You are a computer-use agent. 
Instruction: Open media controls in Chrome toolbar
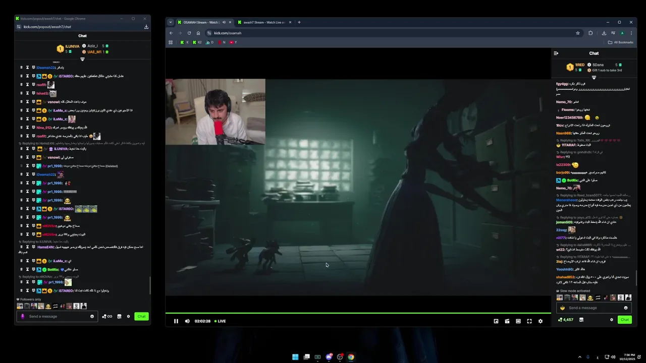pos(613,33)
